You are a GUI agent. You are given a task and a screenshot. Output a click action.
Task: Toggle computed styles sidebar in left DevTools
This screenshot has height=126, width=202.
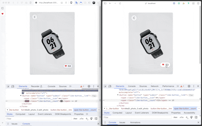pyautogui.click(x=96, y=119)
